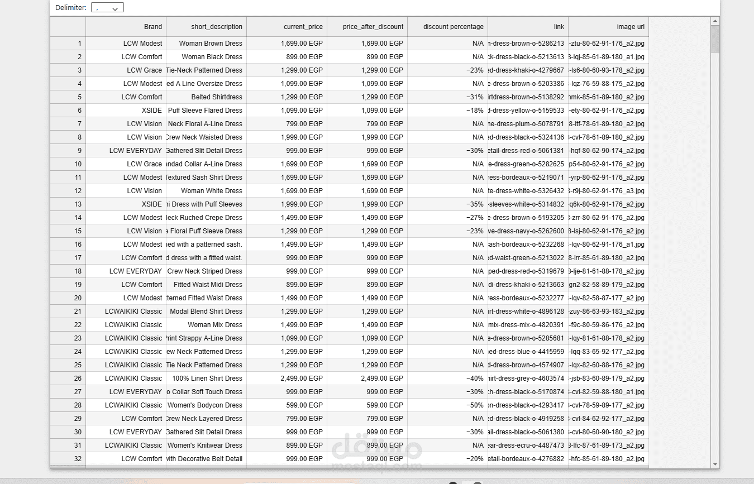Select the '799.00 EGP' price_after_discount cell in row 29
754x484 pixels.
[x=367, y=419]
